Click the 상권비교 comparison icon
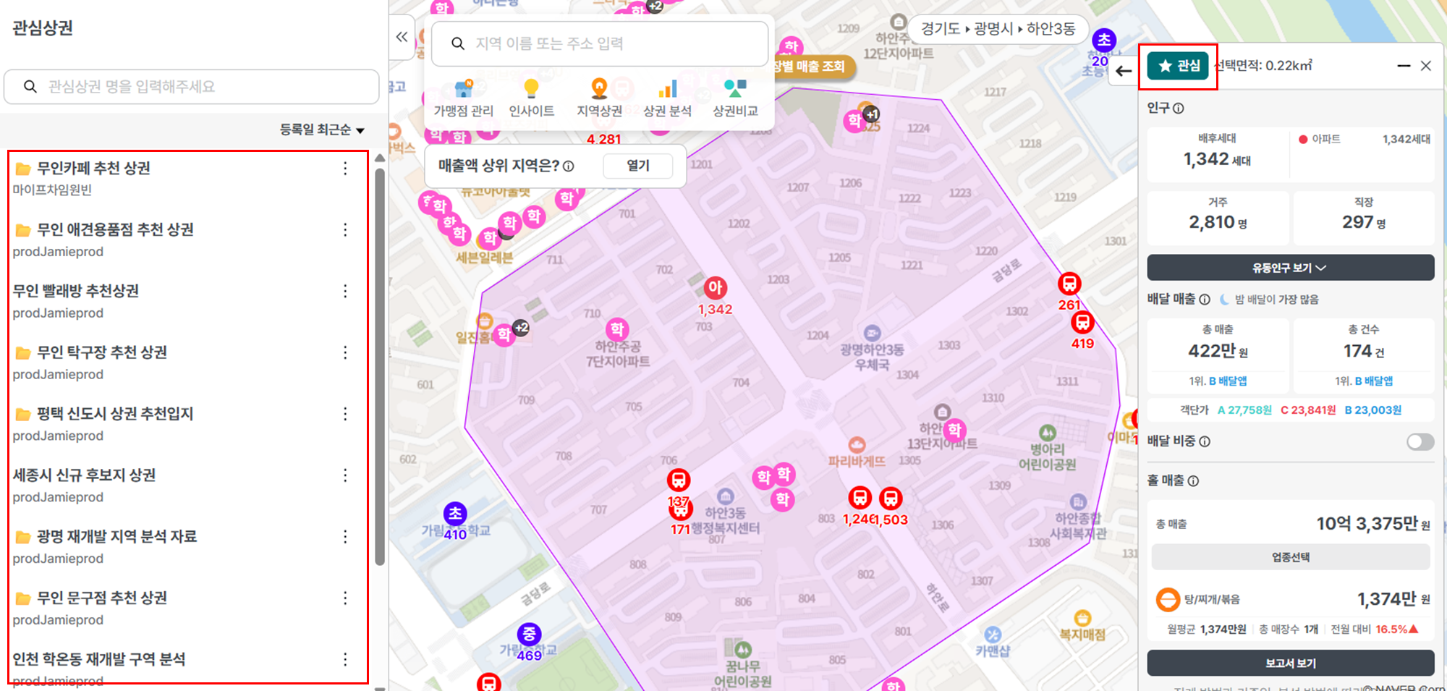This screenshot has height=691, width=1447. tap(735, 89)
